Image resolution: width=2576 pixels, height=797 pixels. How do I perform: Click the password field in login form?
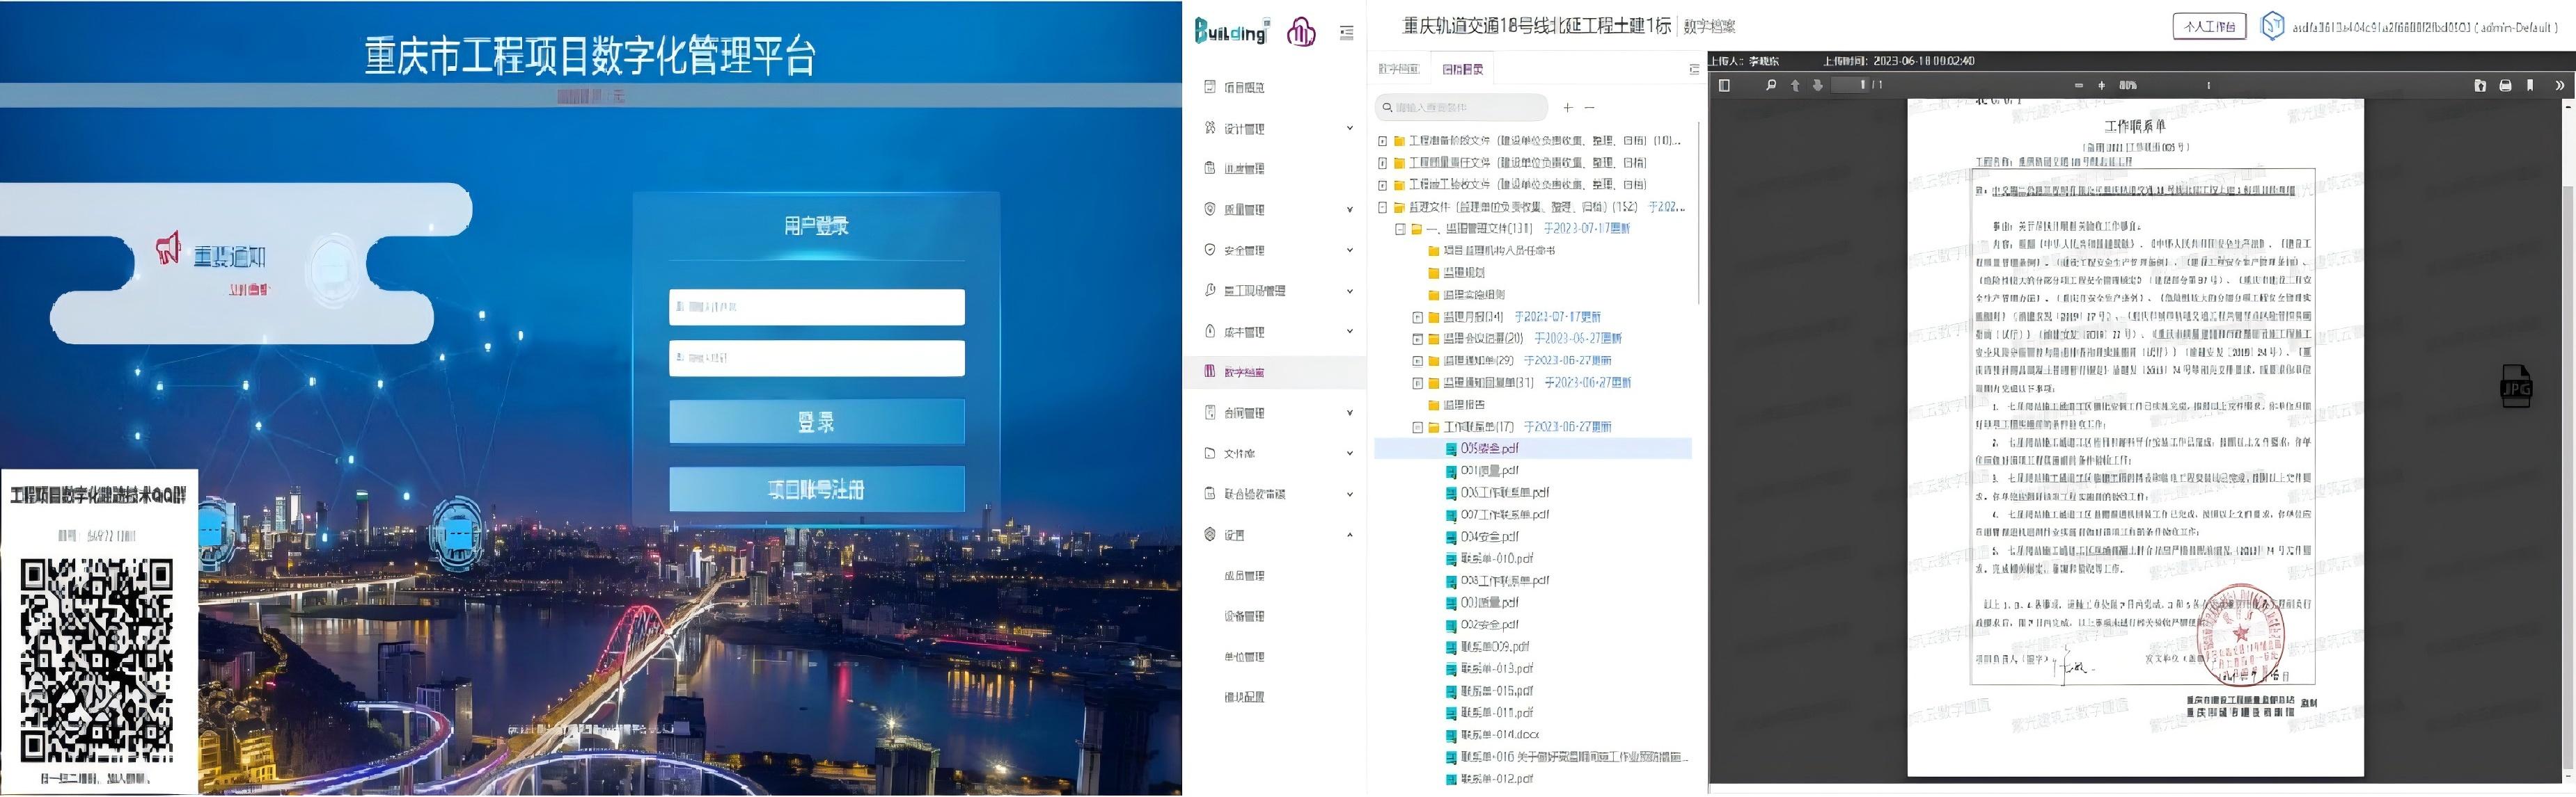pos(816,359)
